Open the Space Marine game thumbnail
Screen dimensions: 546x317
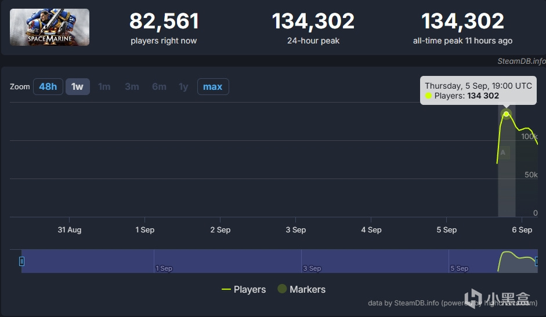(x=49, y=27)
